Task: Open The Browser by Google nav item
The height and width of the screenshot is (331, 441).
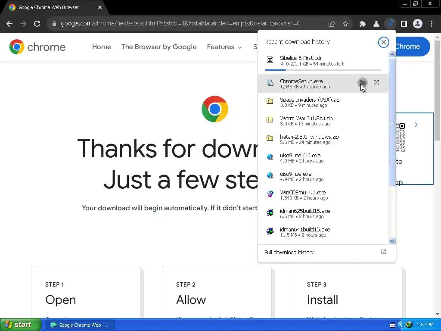Action: (159, 47)
